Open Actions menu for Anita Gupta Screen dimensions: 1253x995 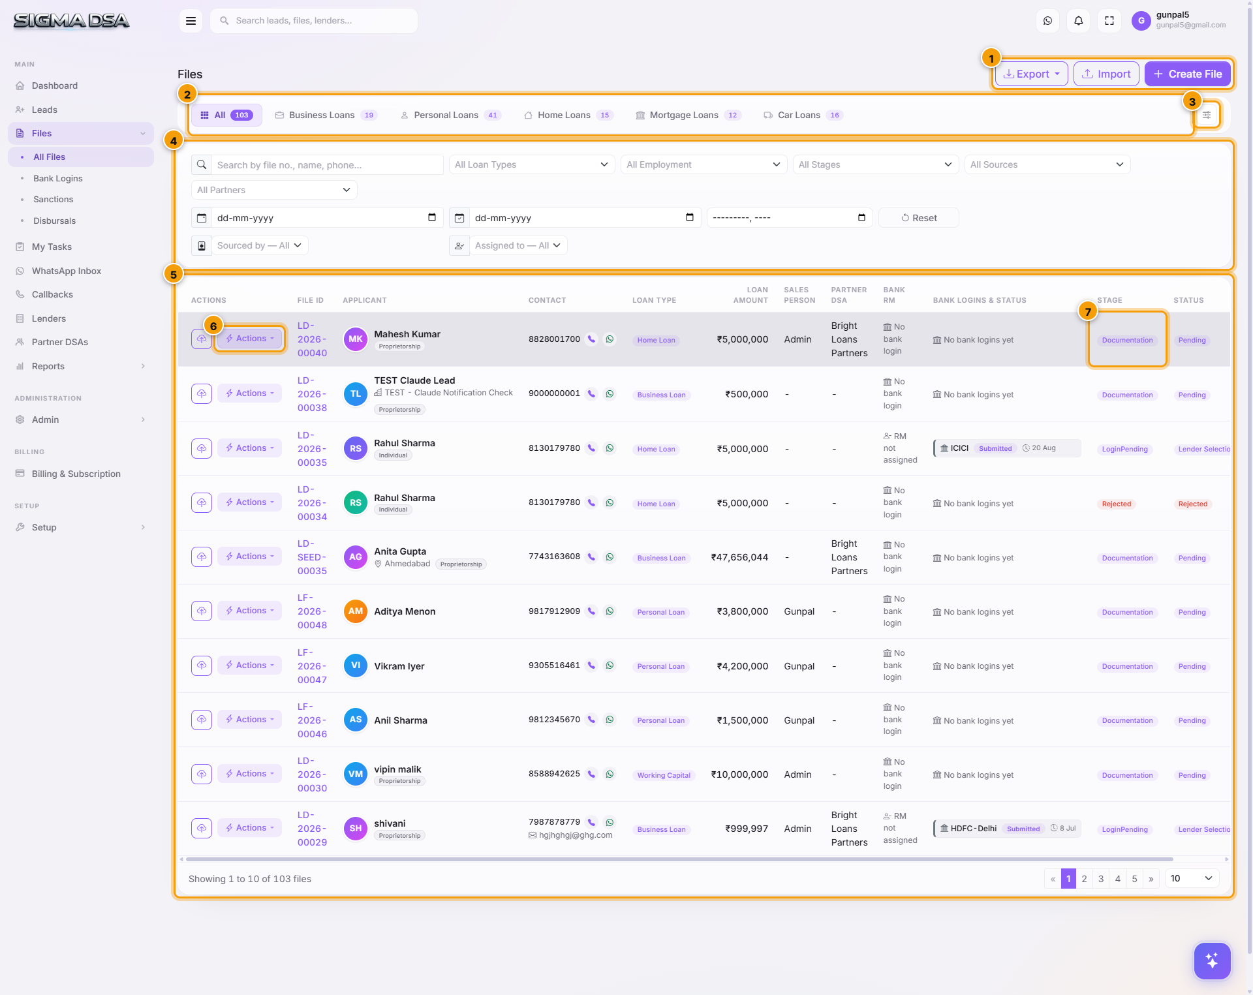pos(250,557)
